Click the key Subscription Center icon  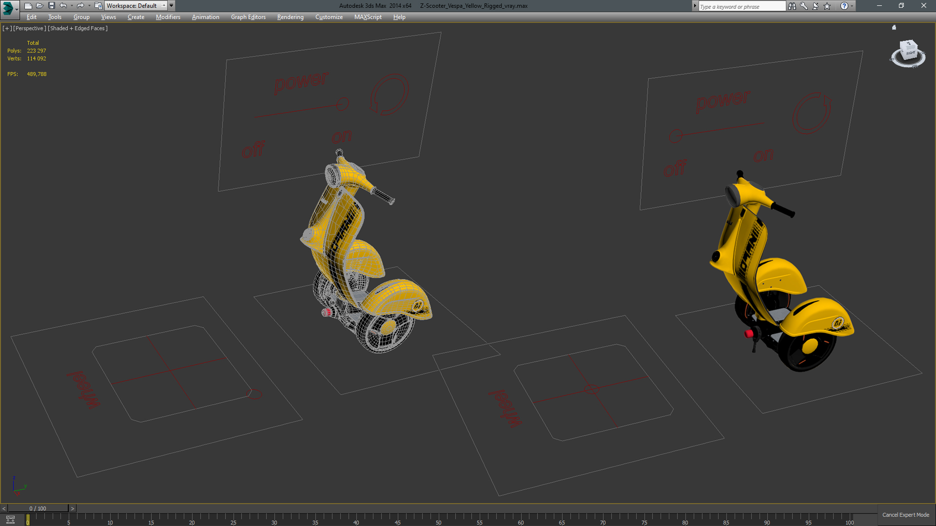point(803,6)
